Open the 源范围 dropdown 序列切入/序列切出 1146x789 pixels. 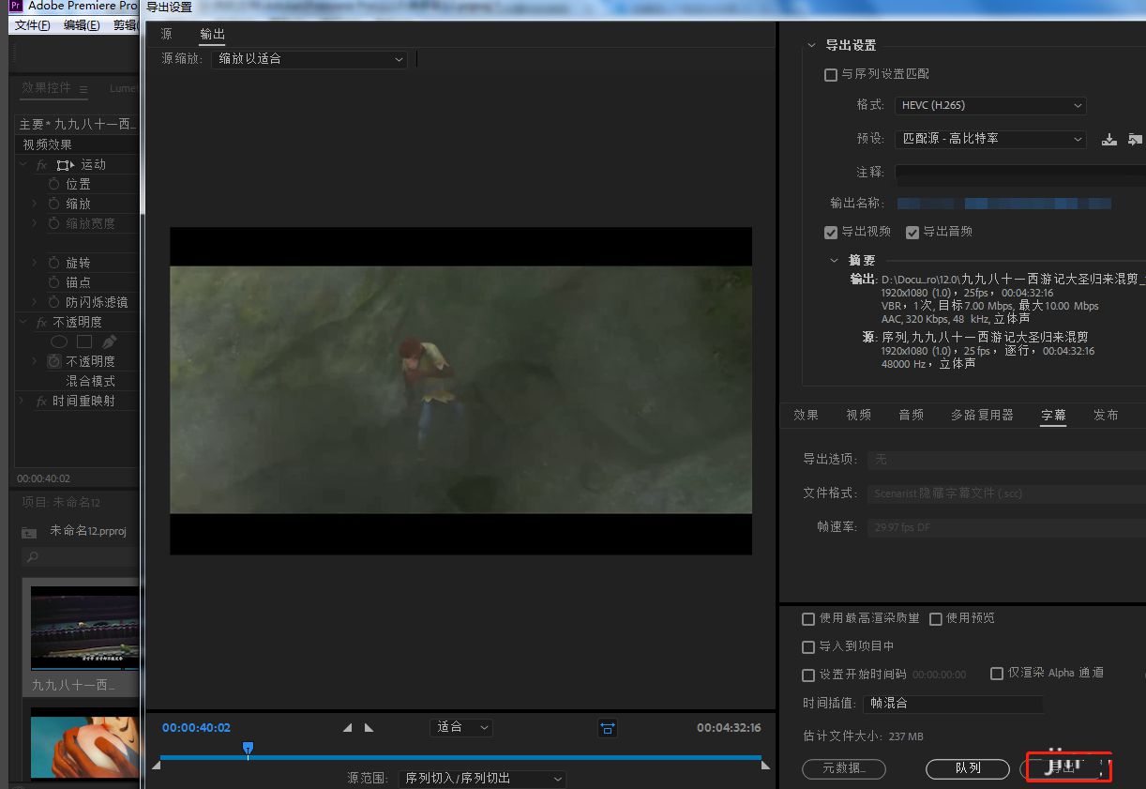pos(482,779)
